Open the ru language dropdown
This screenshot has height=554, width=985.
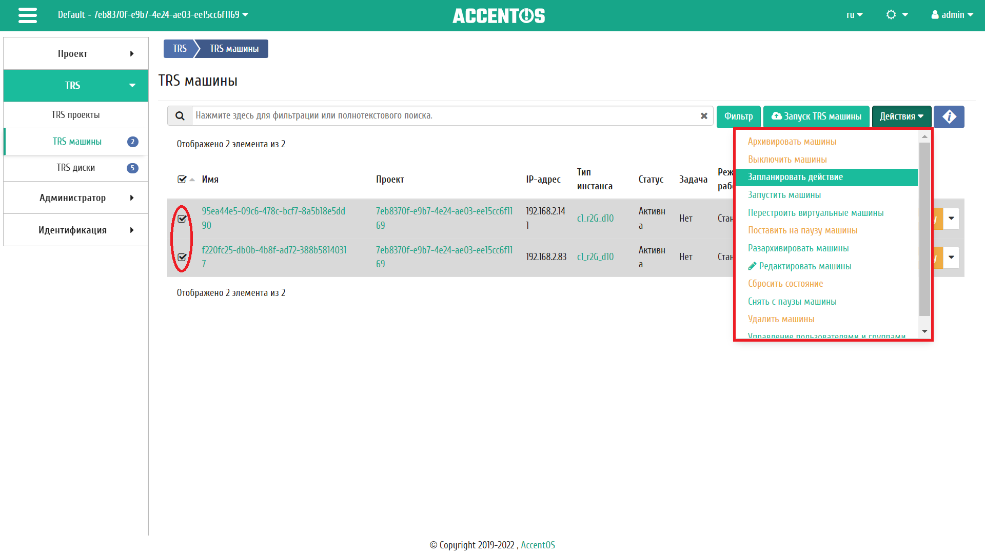click(854, 15)
